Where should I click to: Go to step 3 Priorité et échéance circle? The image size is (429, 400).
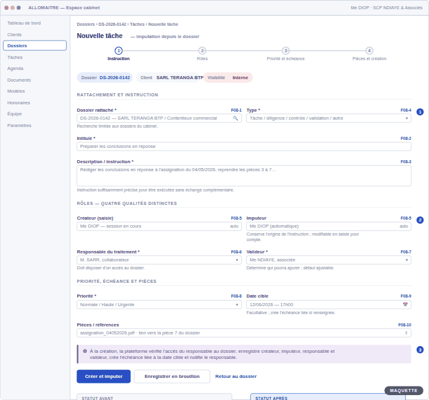pos(286,51)
